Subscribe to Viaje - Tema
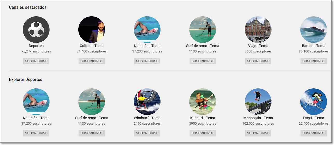This screenshot has width=334, height=145. tap(258, 61)
